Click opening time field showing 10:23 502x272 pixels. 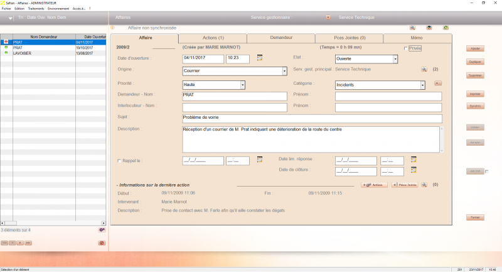point(238,59)
